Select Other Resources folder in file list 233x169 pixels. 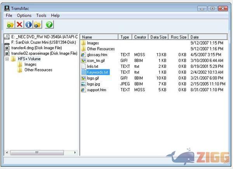click(x=101, y=49)
